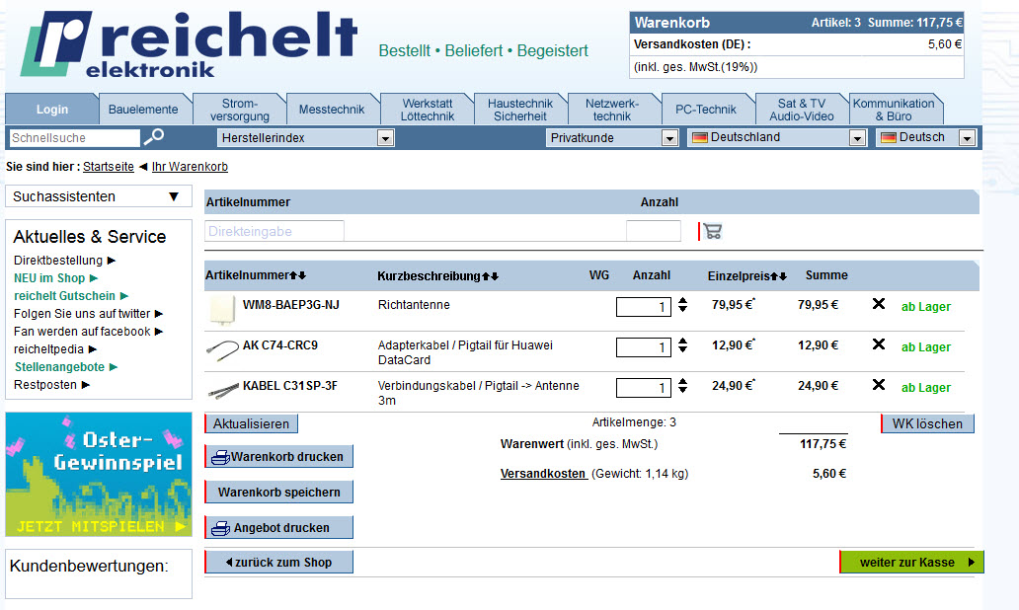The width and height of the screenshot is (1019, 610).
Task: Click Warenkorb drucken button
Action: [278, 457]
